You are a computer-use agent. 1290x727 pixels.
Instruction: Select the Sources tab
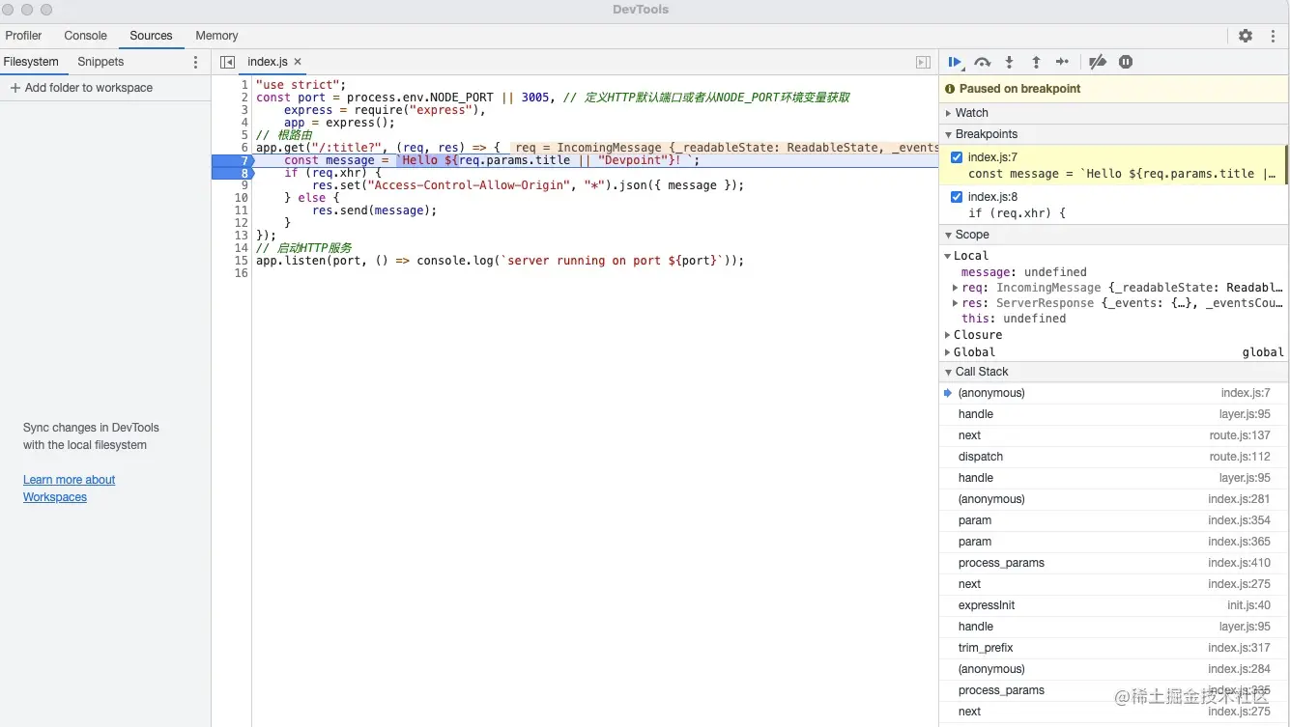point(151,36)
